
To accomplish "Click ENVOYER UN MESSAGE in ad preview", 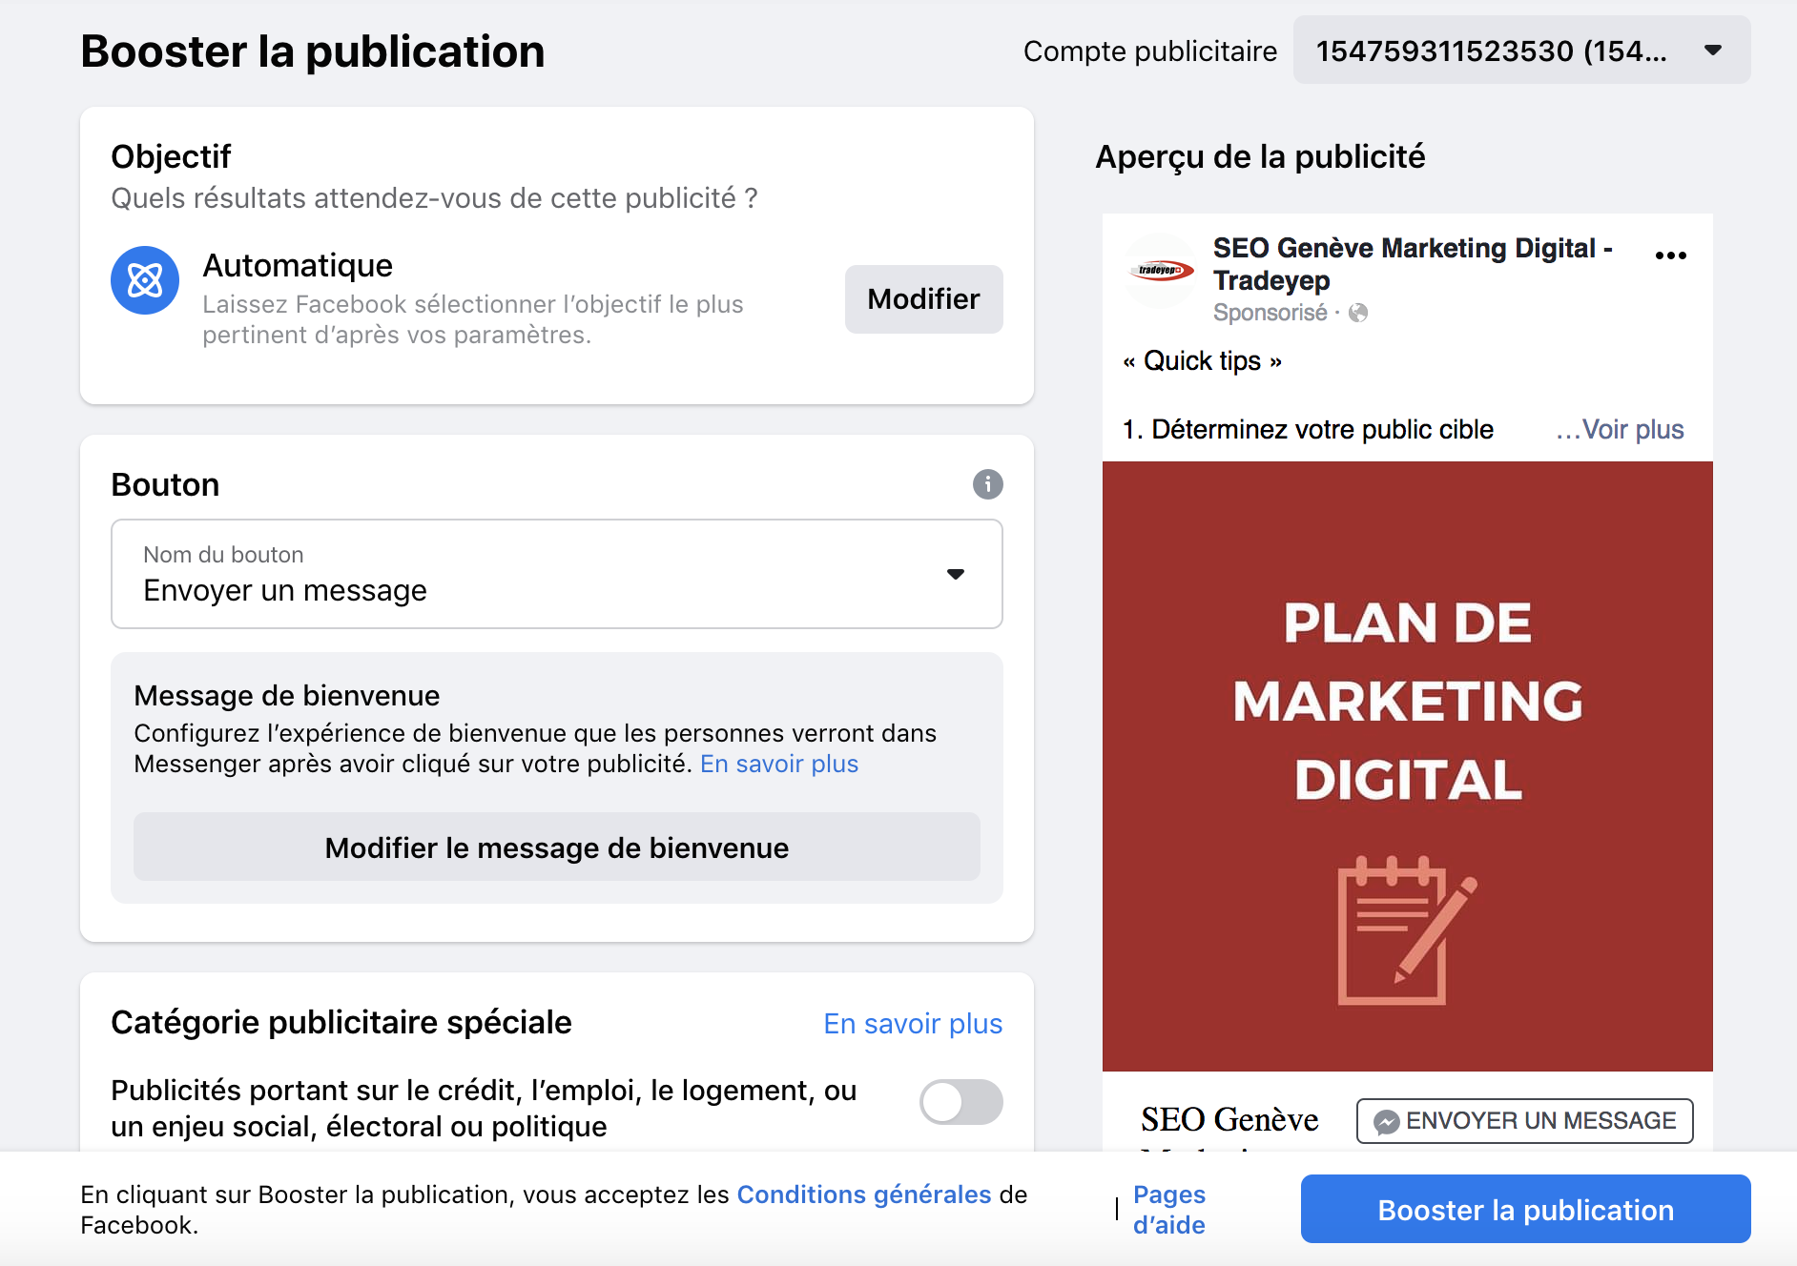I will (1524, 1121).
